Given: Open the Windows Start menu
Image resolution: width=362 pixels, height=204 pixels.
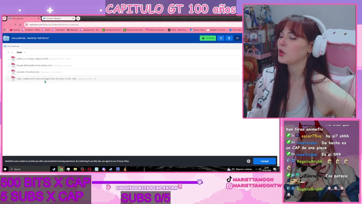Looking at the screenshot, I should coord(5,169).
